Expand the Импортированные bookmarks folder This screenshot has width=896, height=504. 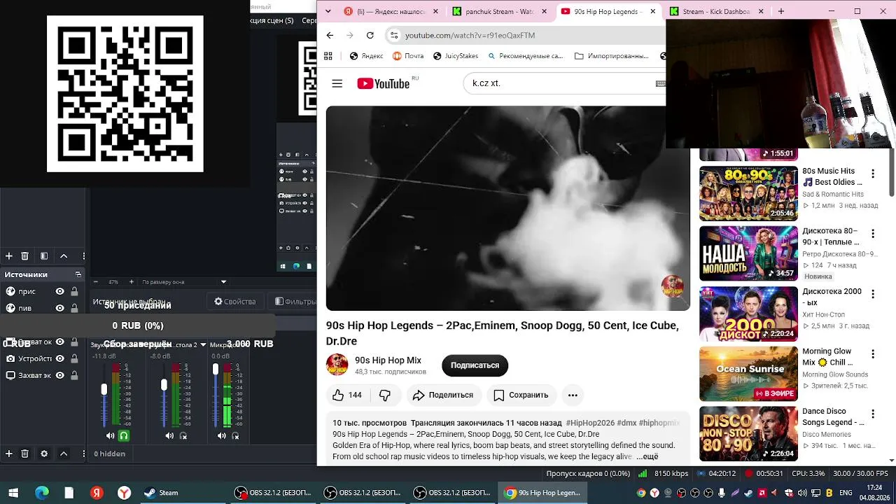coord(611,56)
